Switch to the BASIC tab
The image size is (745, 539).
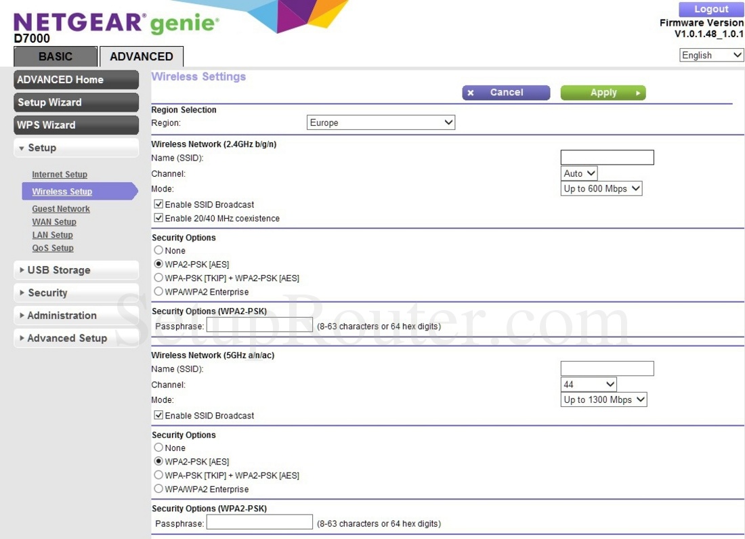point(55,56)
